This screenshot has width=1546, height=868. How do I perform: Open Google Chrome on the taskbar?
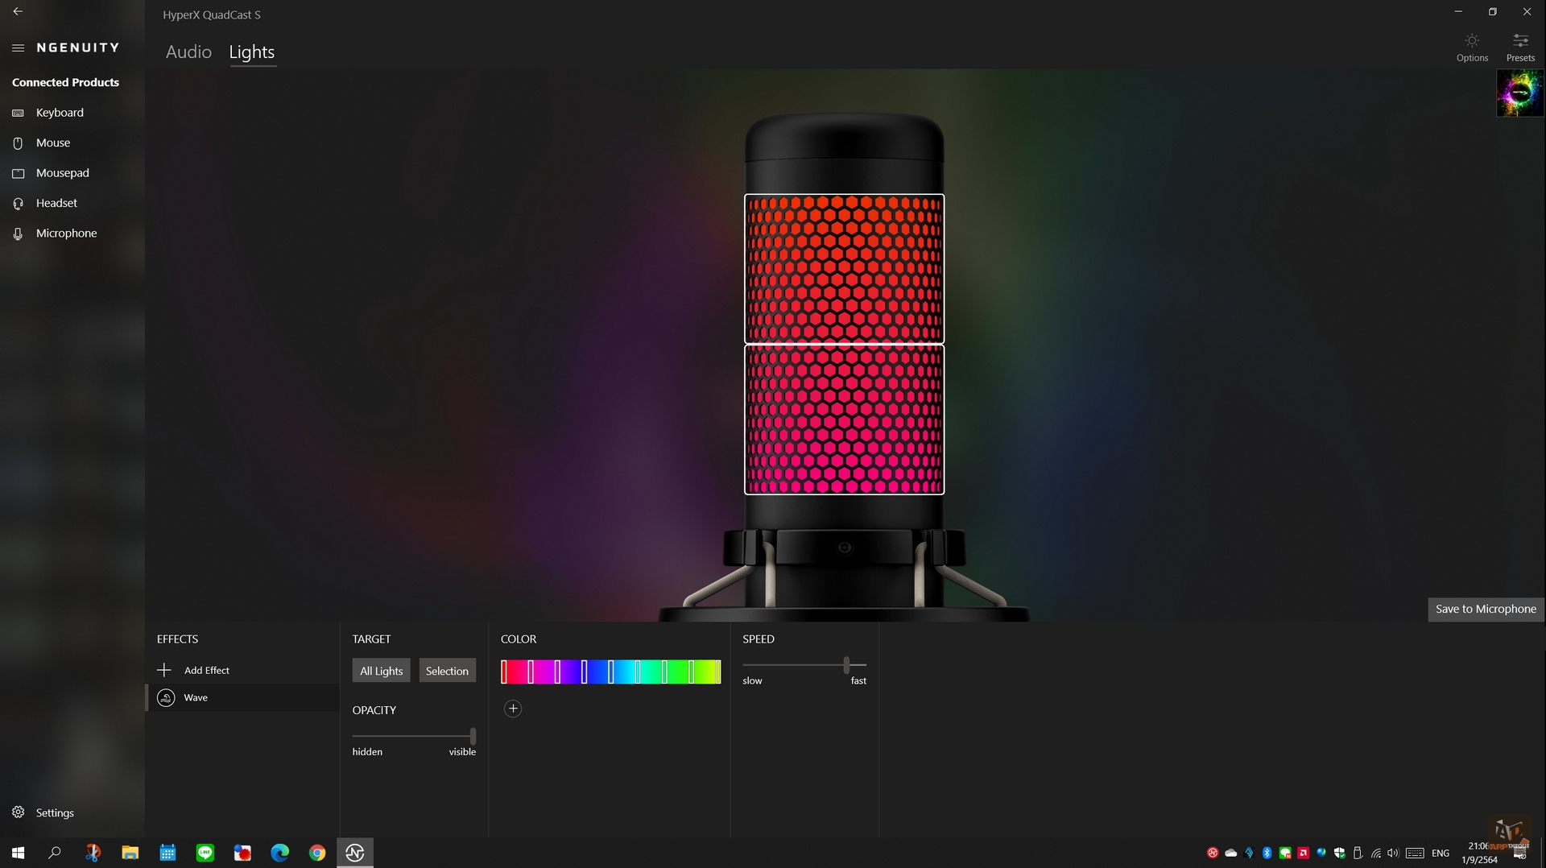tap(317, 853)
